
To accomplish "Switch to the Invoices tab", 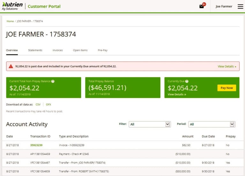I will [x=57, y=50].
